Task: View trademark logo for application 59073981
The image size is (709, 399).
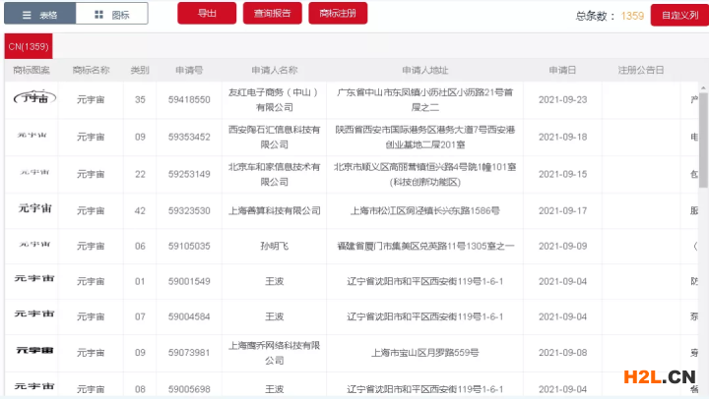Action: (x=33, y=352)
